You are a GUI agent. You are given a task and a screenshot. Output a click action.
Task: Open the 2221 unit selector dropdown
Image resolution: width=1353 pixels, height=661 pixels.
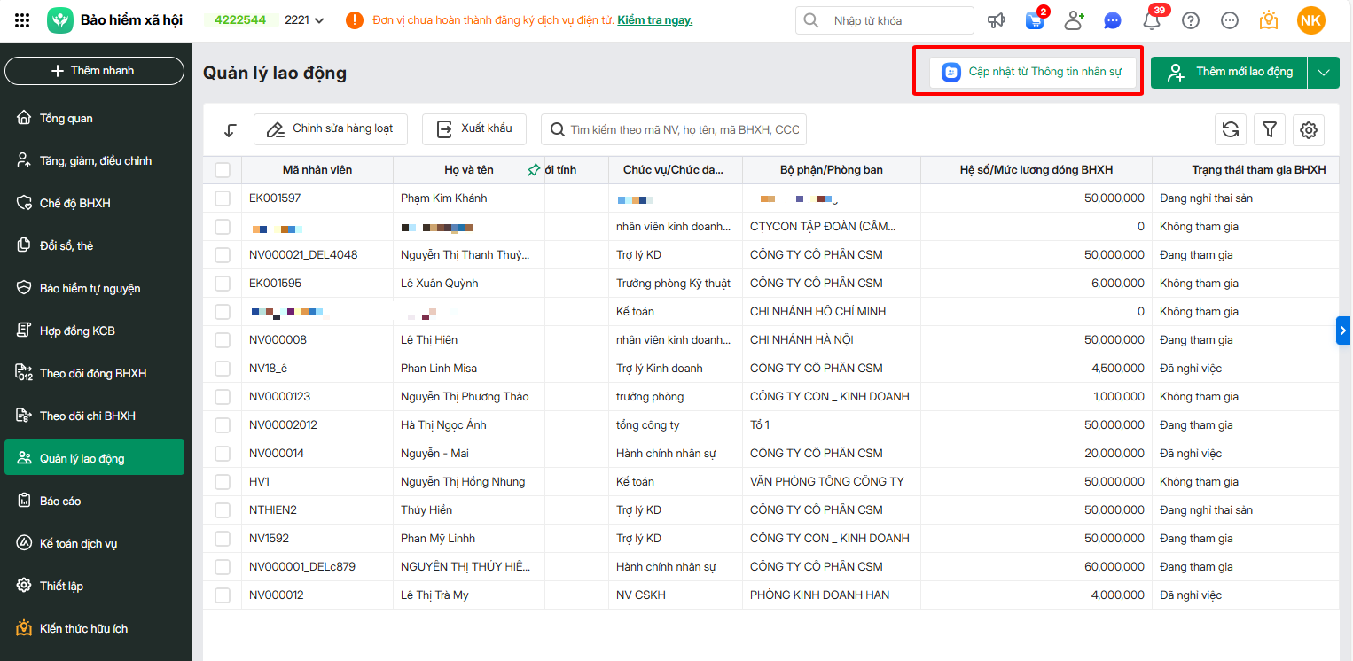305,20
